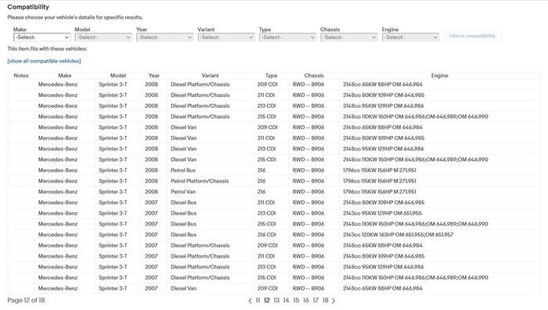Open the Type dropdown
Viewport: 548px width, 310px height.
click(x=287, y=37)
